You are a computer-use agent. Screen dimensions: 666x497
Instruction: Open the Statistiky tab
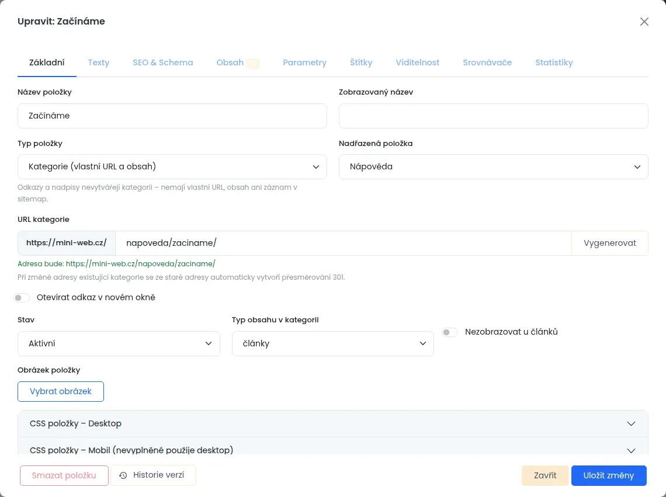click(x=554, y=62)
